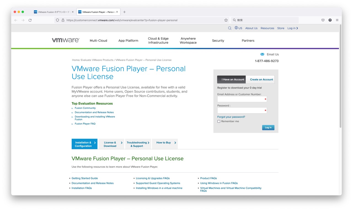
Task: Open a new tab with the plus icon
Action: point(124,12)
